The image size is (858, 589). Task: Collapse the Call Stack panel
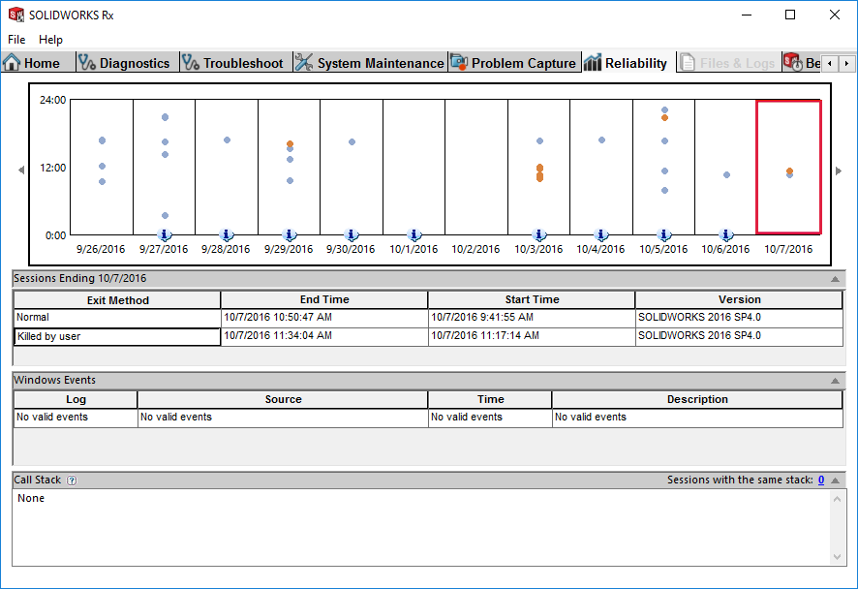click(x=835, y=480)
